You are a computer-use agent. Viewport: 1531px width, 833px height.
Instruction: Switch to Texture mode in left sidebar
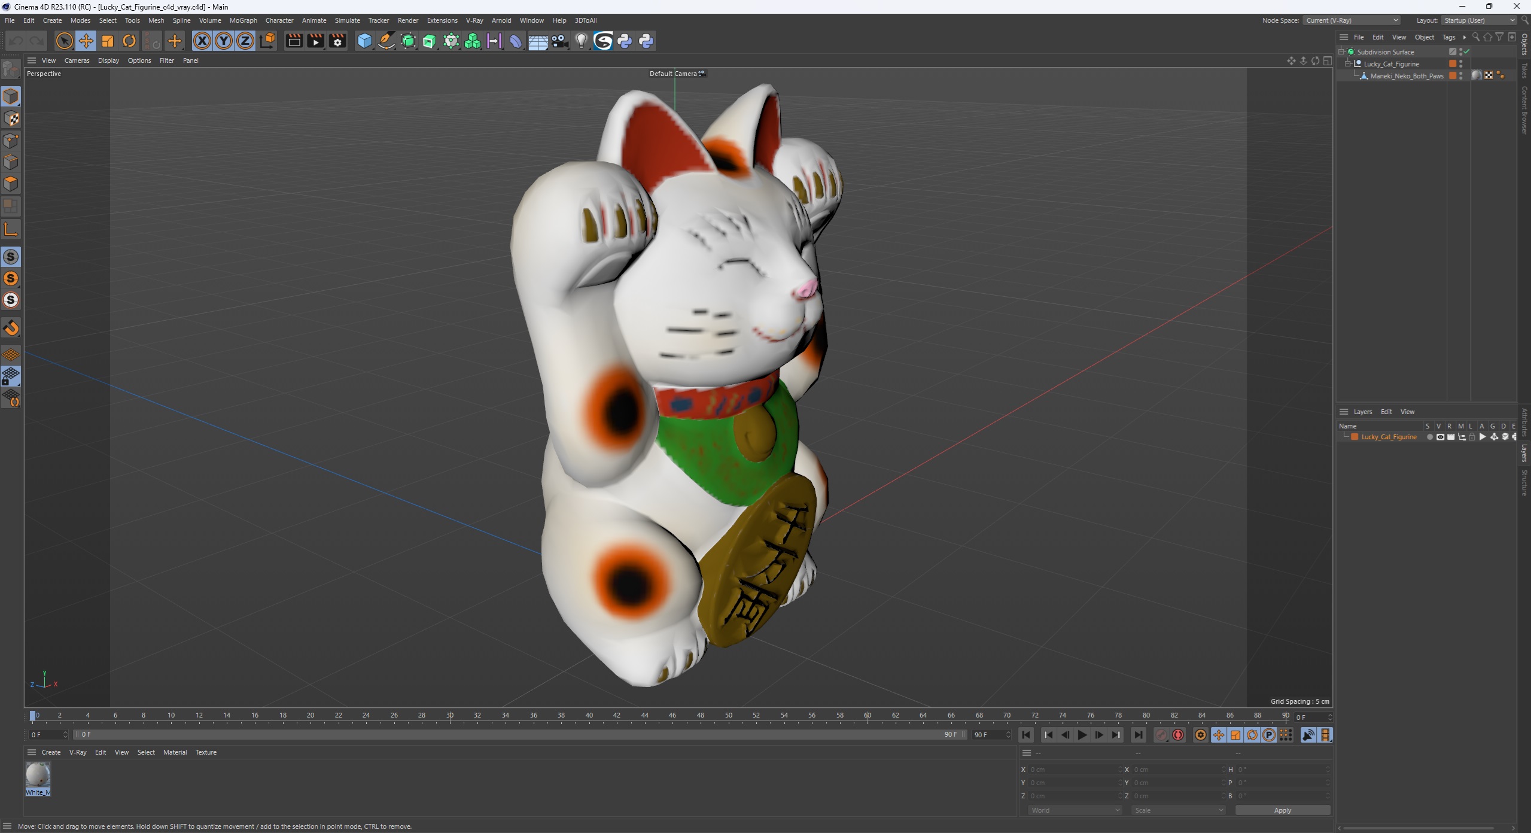point(11,118)
